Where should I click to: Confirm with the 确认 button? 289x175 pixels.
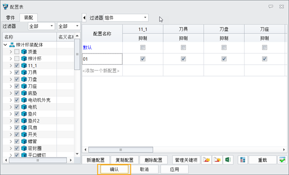(114, 169)
